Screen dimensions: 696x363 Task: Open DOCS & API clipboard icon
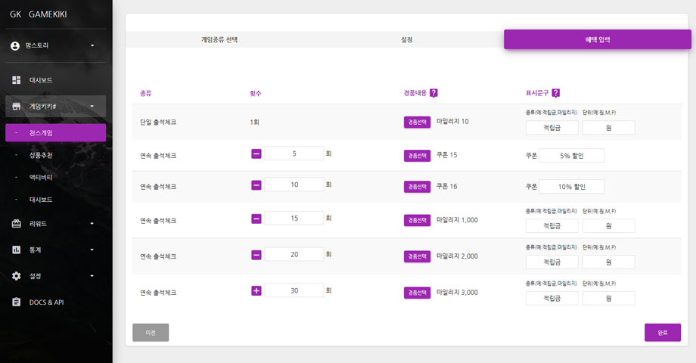coord(16,302)
